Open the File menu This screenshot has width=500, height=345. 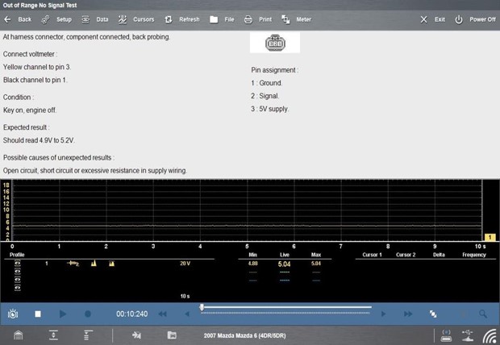[222, 19]
